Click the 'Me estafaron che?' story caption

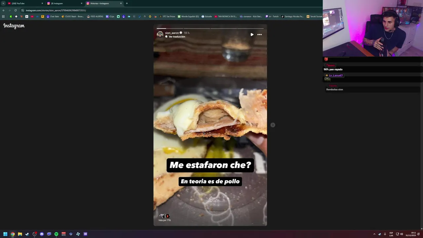pos(210,165)
